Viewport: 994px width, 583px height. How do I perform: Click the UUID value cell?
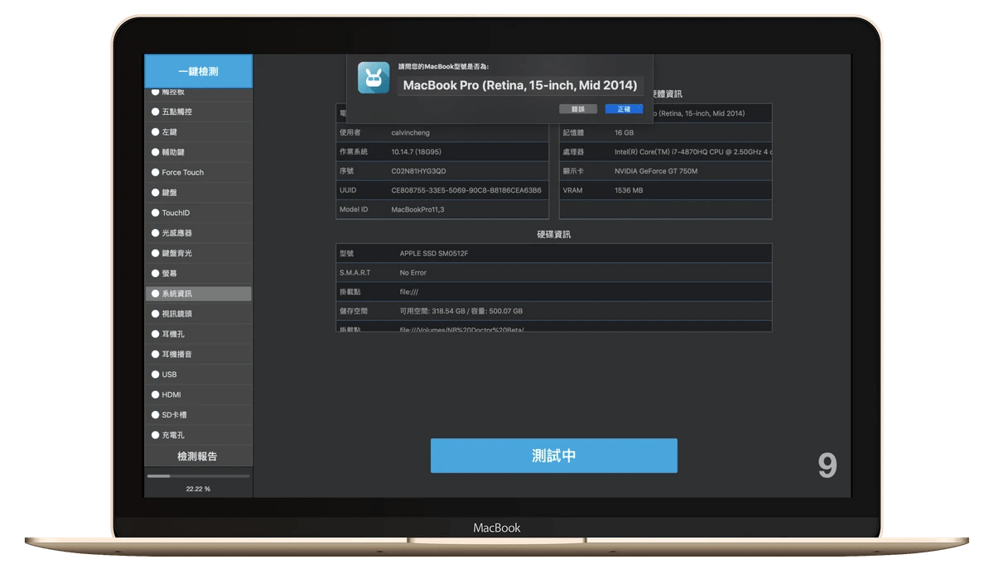(x=466, y=190)
